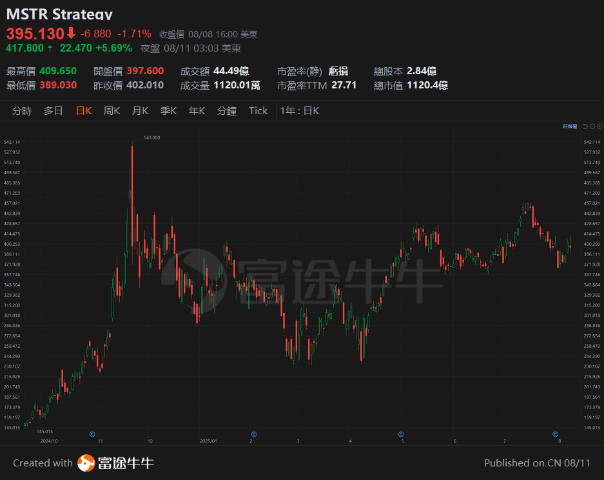Select the 月K monthly chart tab
The width and height of the screenshot is (604, 480).
click(139, 110)
